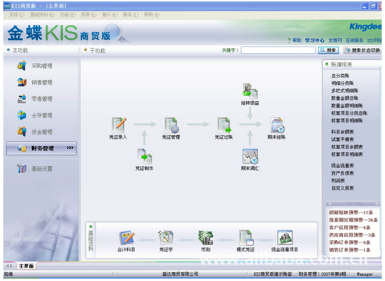The height and width of the screenshot is (281, 385).
Task: Open 现金流量表 report
Action: pyautogui.click(x=342, y=166)
